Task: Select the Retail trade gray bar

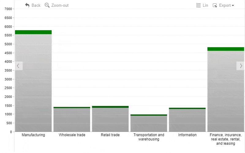Action: (x=110, y=120)
